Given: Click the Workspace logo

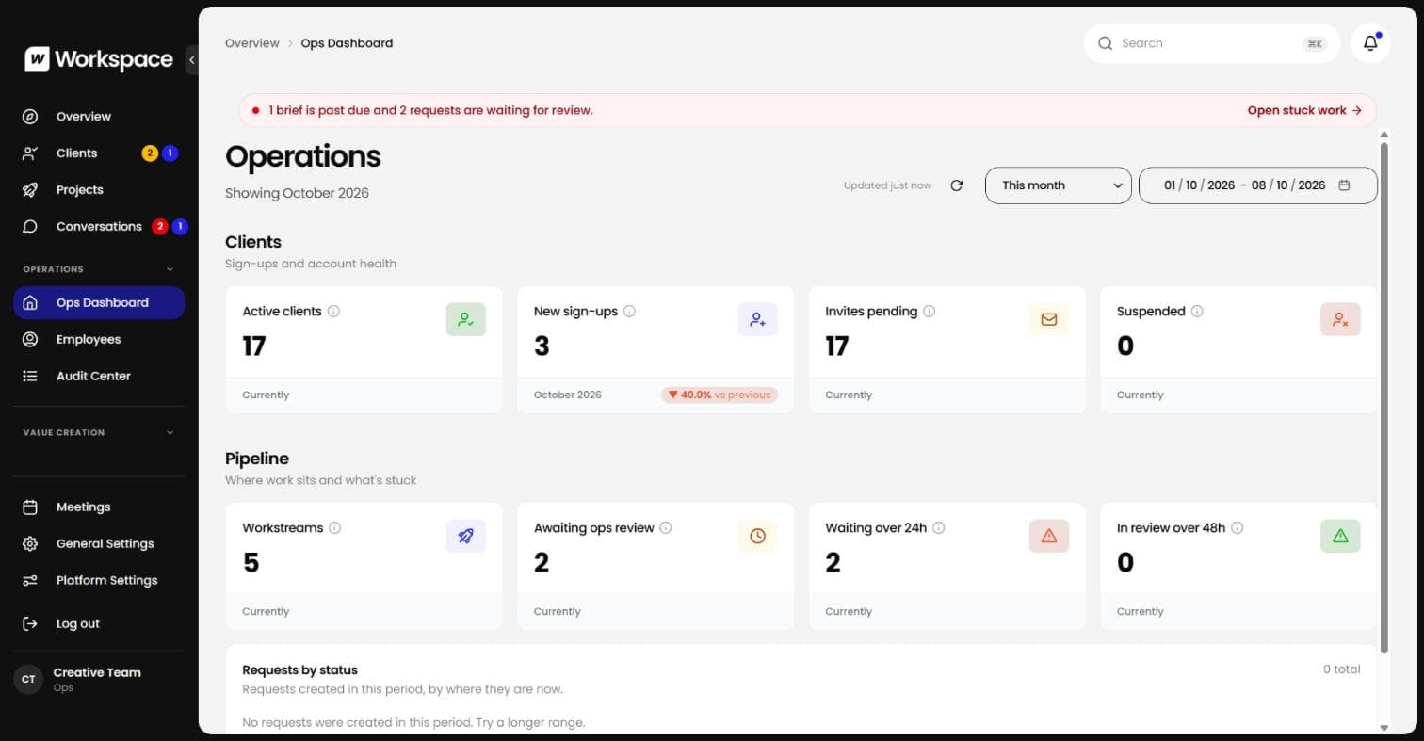Looking at the screenshot, I should click(x=99, y=59).
